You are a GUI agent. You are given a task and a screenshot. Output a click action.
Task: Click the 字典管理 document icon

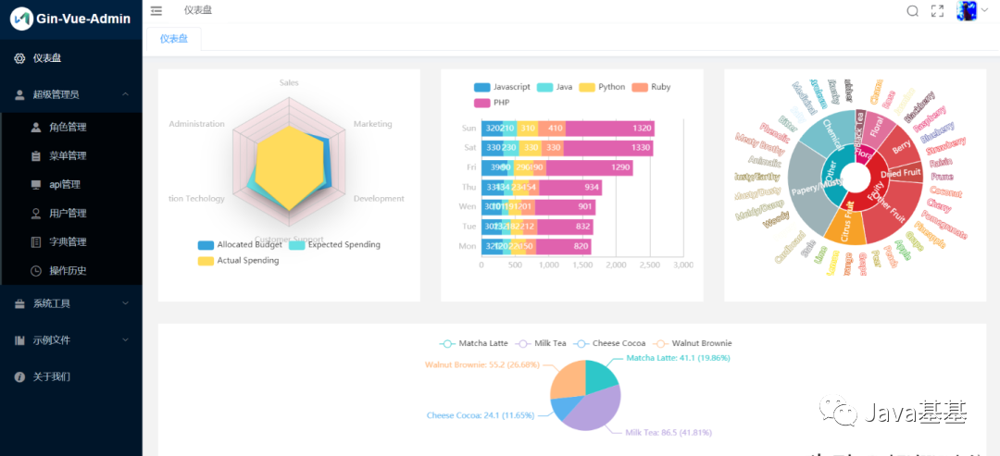click(36, 241)
